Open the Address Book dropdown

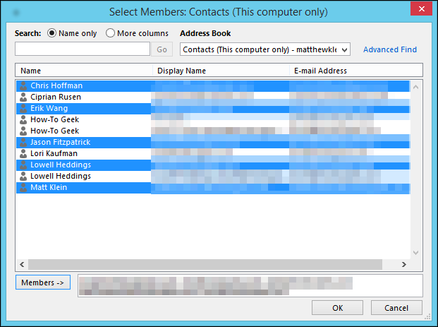tap(344, 49)
